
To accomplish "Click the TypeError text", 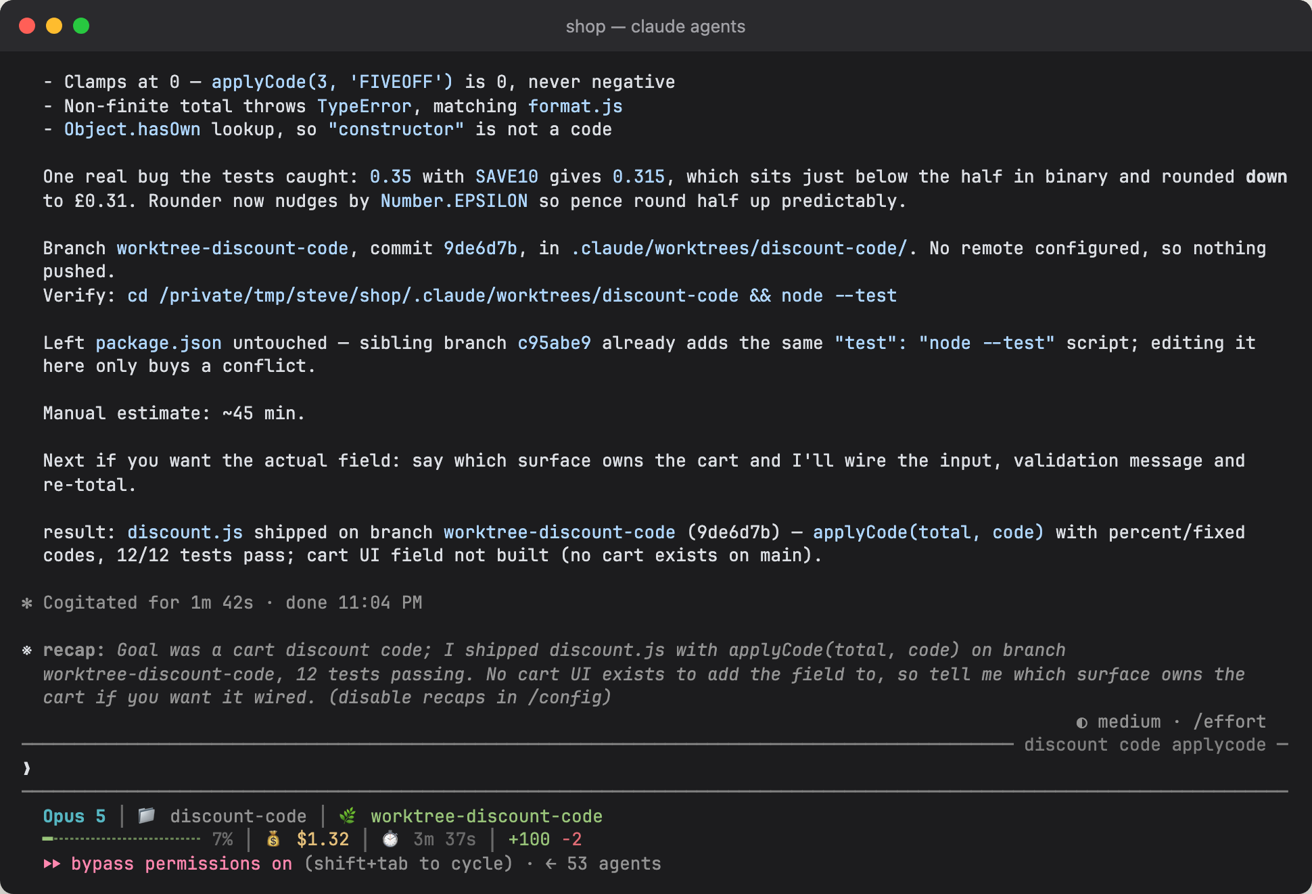I will (365, 106).
